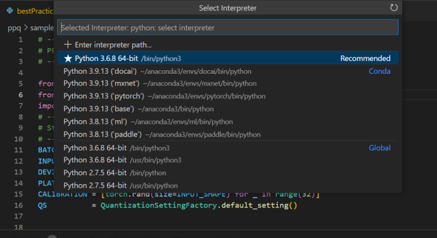Viewport: 437px width, 238px height.
Task: Click the plus icon for entering interpreter path
Action: (68, 44)
